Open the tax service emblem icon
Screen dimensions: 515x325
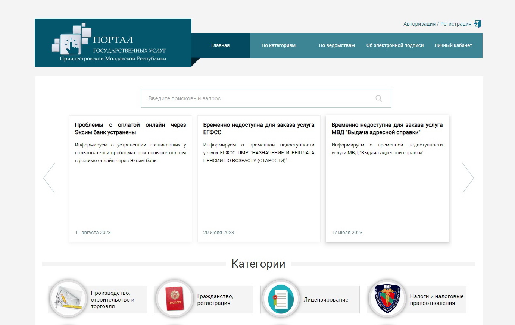tap(387, 299)
